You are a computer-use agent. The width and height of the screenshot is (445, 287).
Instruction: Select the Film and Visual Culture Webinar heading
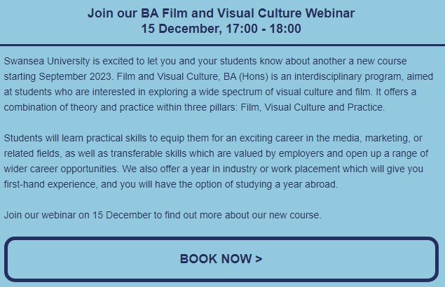click(x=221, y=13)
